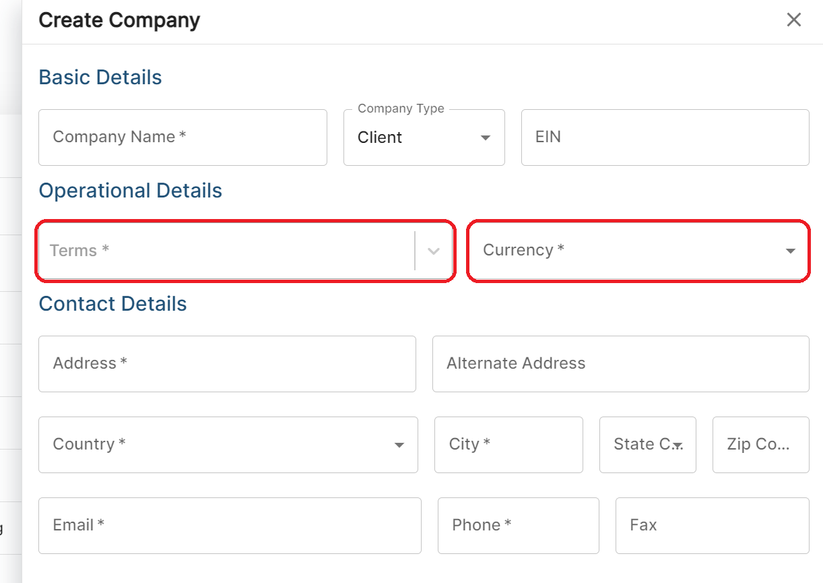Select the Address input field

pos(227,363)
